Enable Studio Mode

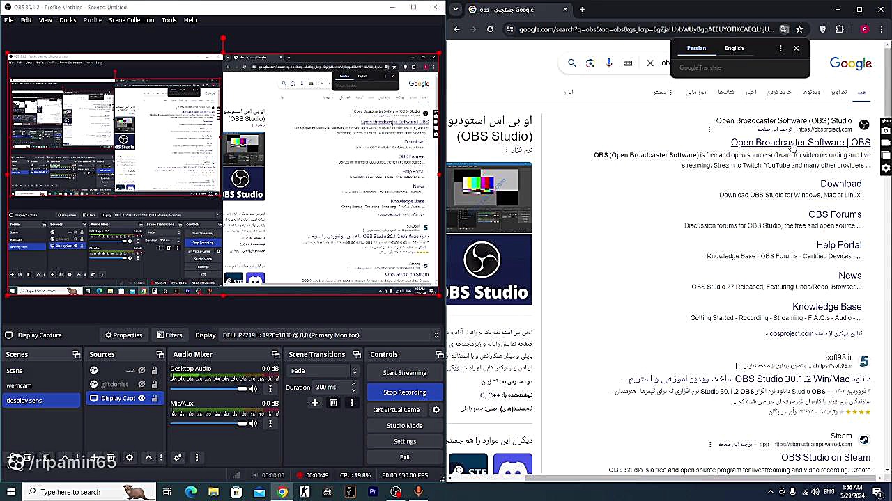(x=404, y=425)
